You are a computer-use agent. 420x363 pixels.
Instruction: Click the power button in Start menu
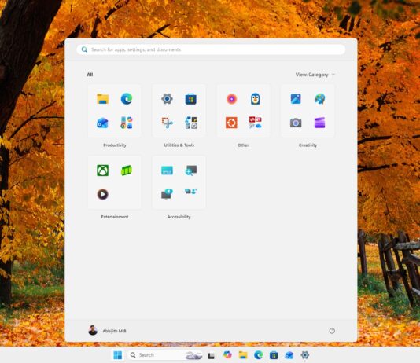click(x=332, y=331)
